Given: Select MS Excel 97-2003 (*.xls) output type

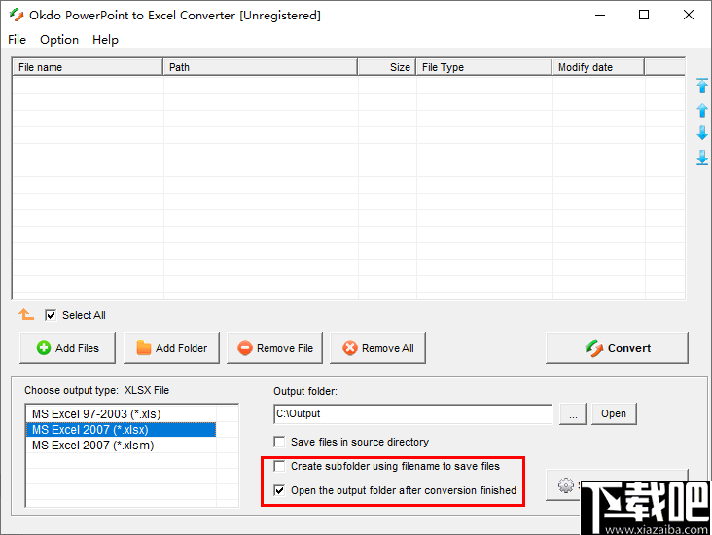Looking at the screenshot, I should click(x=121, y=414).
